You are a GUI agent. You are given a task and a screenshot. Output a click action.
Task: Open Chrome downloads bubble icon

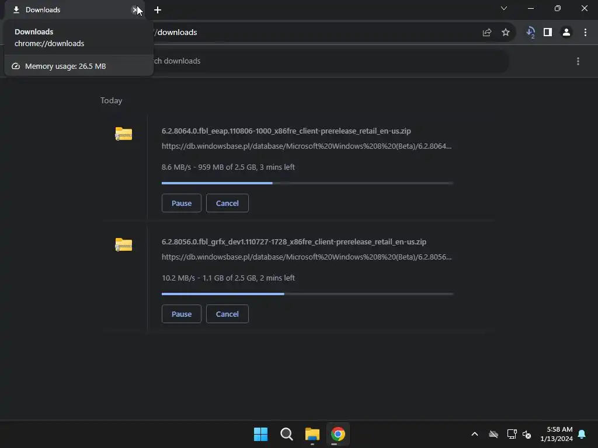point(530,33)
